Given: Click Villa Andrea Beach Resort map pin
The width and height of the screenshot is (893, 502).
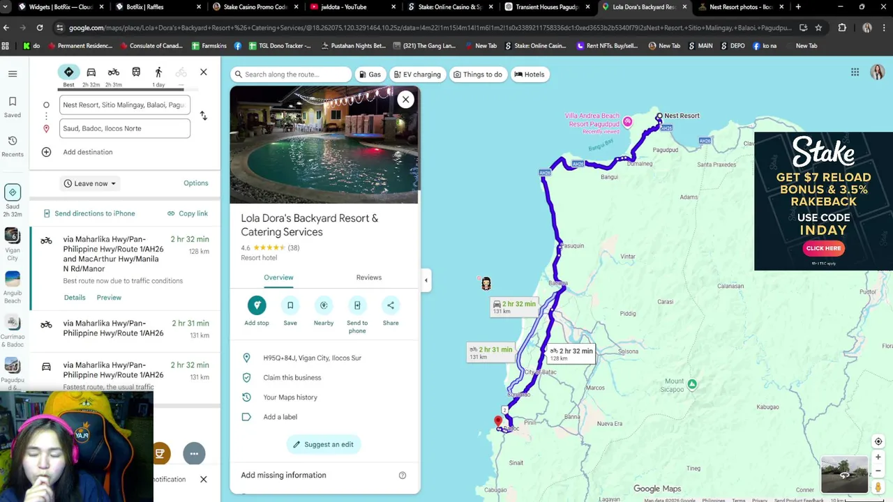Looking at the screenshot, I should (x=627, y=122).
